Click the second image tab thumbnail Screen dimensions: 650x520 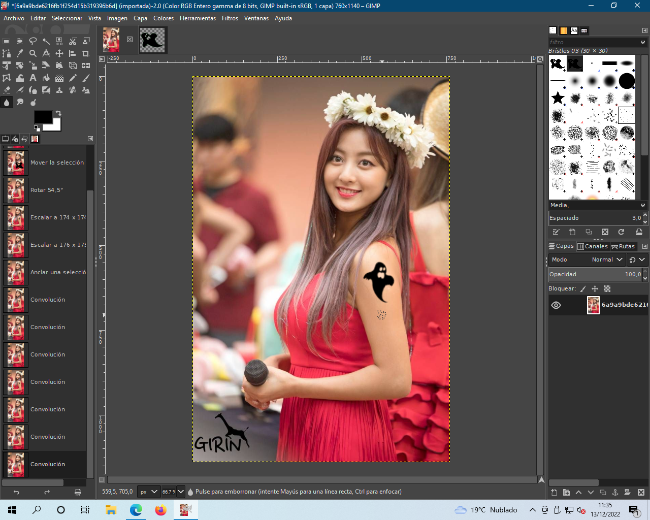152,40
